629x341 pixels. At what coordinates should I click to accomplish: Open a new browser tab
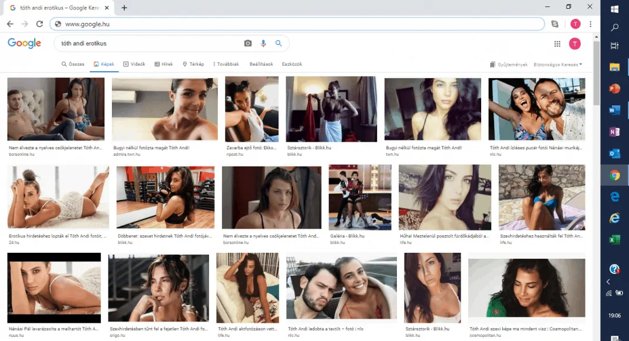124,8
